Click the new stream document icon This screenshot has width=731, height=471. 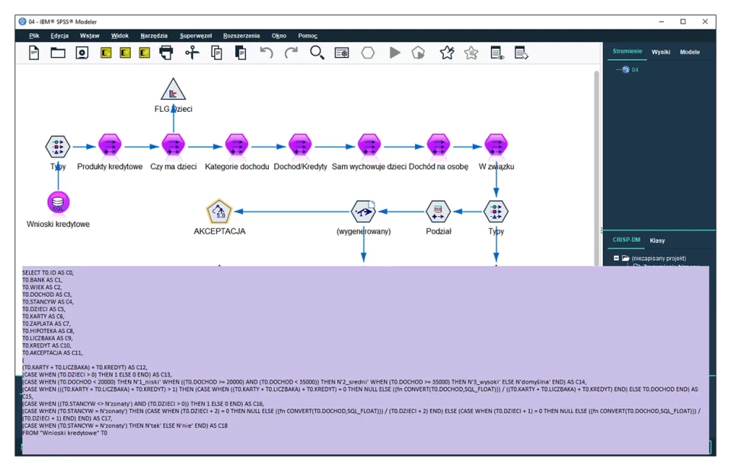[x=34, y=53]
